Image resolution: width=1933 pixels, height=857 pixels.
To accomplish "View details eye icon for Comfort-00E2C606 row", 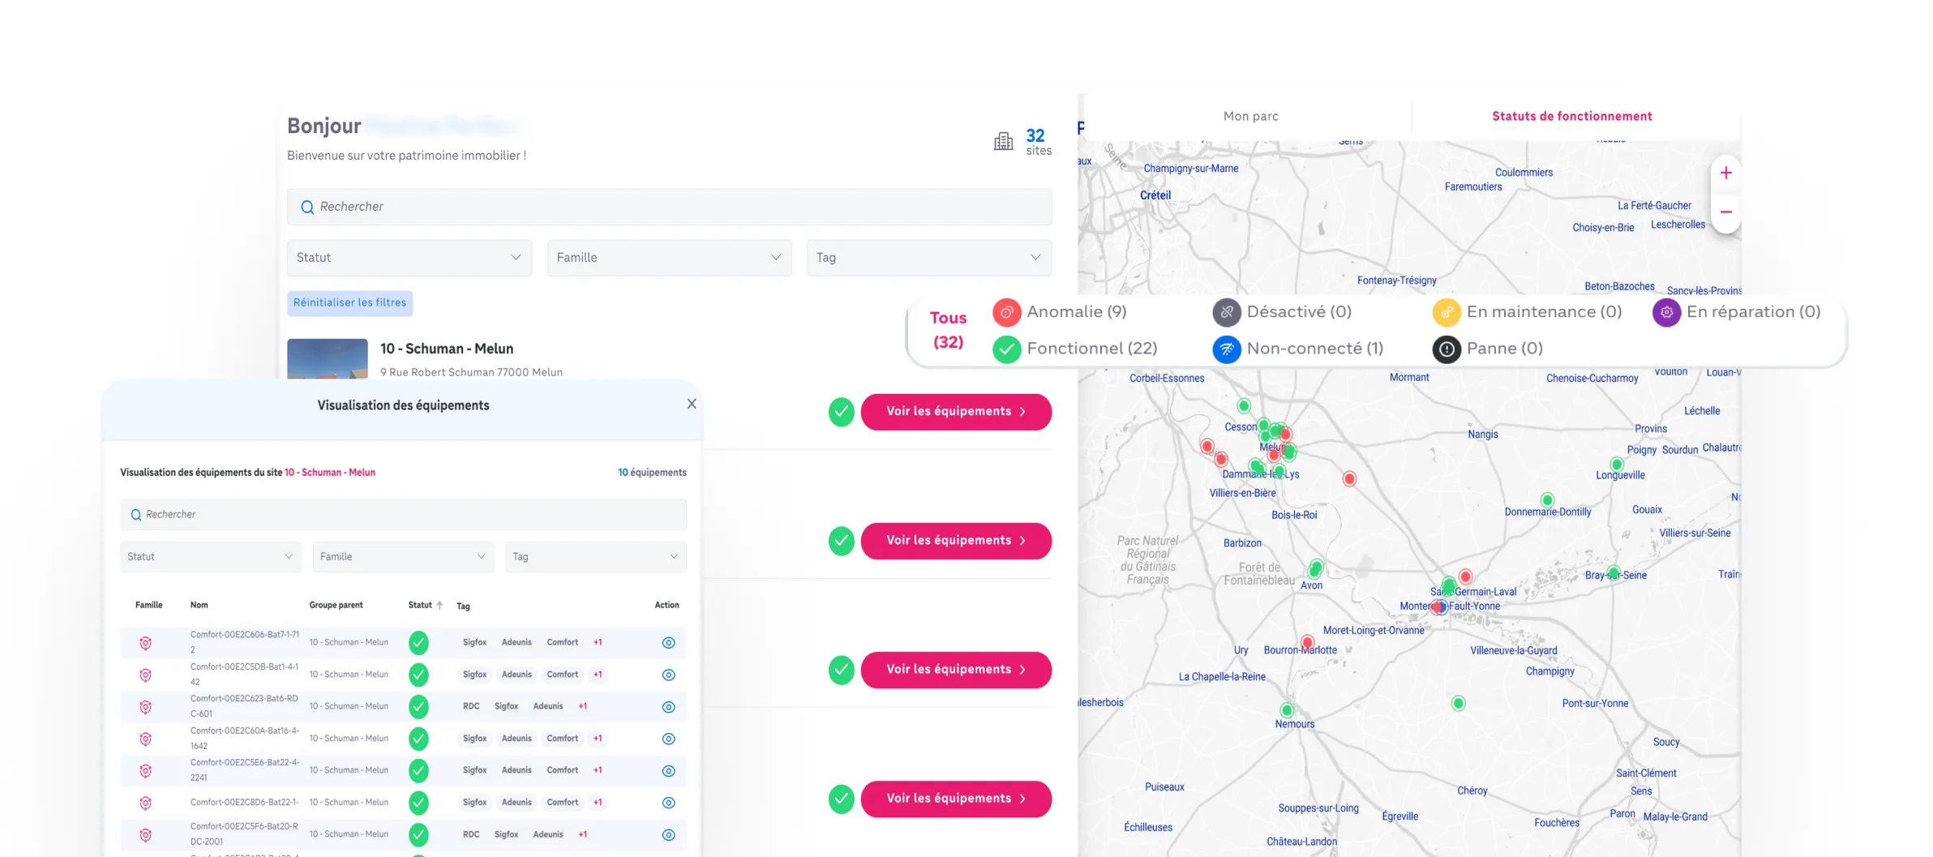I will coord(668,643).
